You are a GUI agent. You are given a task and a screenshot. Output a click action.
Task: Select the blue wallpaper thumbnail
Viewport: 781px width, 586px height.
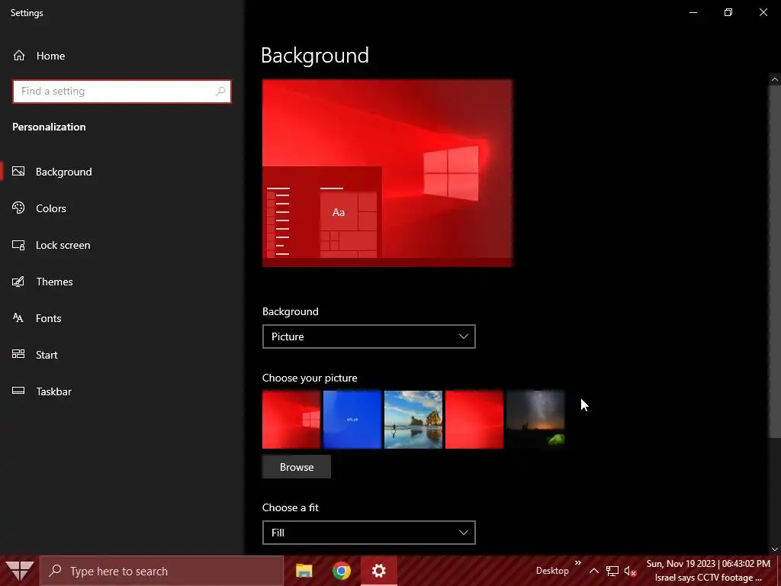click(x=352, y=420)
